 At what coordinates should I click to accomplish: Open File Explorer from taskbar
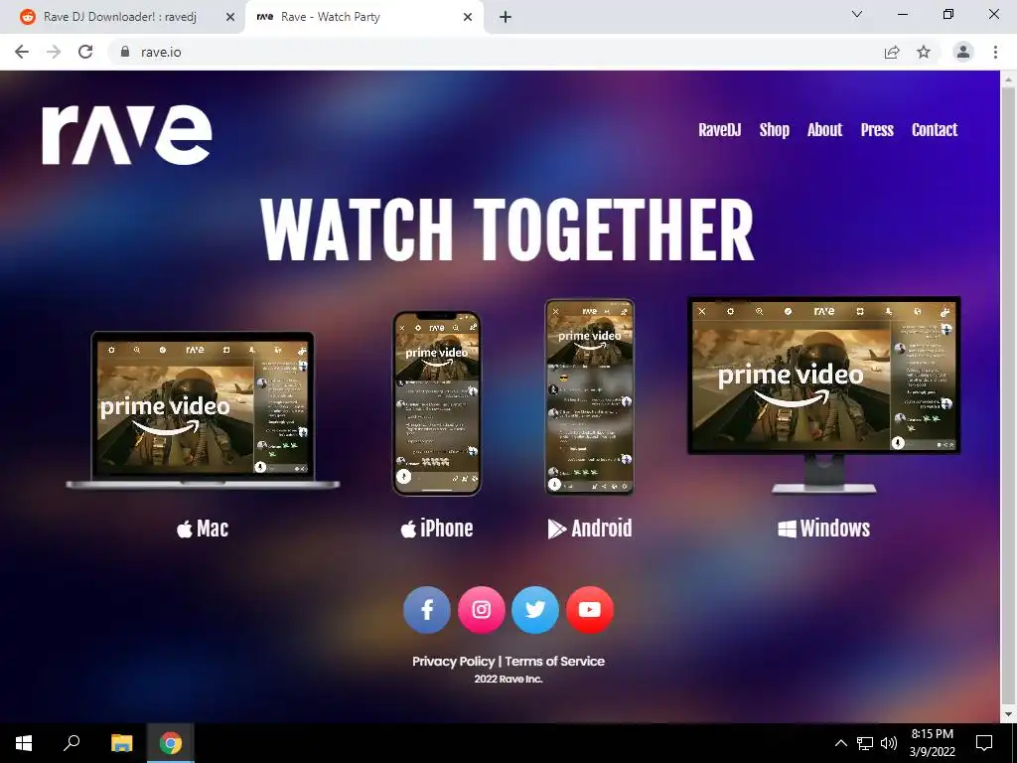click(x=121, y=743)
